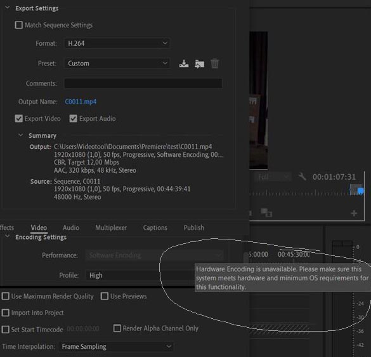Switch to the Audio tab
Image resolution: width=371 pixels, height=357 pixels.
(71, 227)
